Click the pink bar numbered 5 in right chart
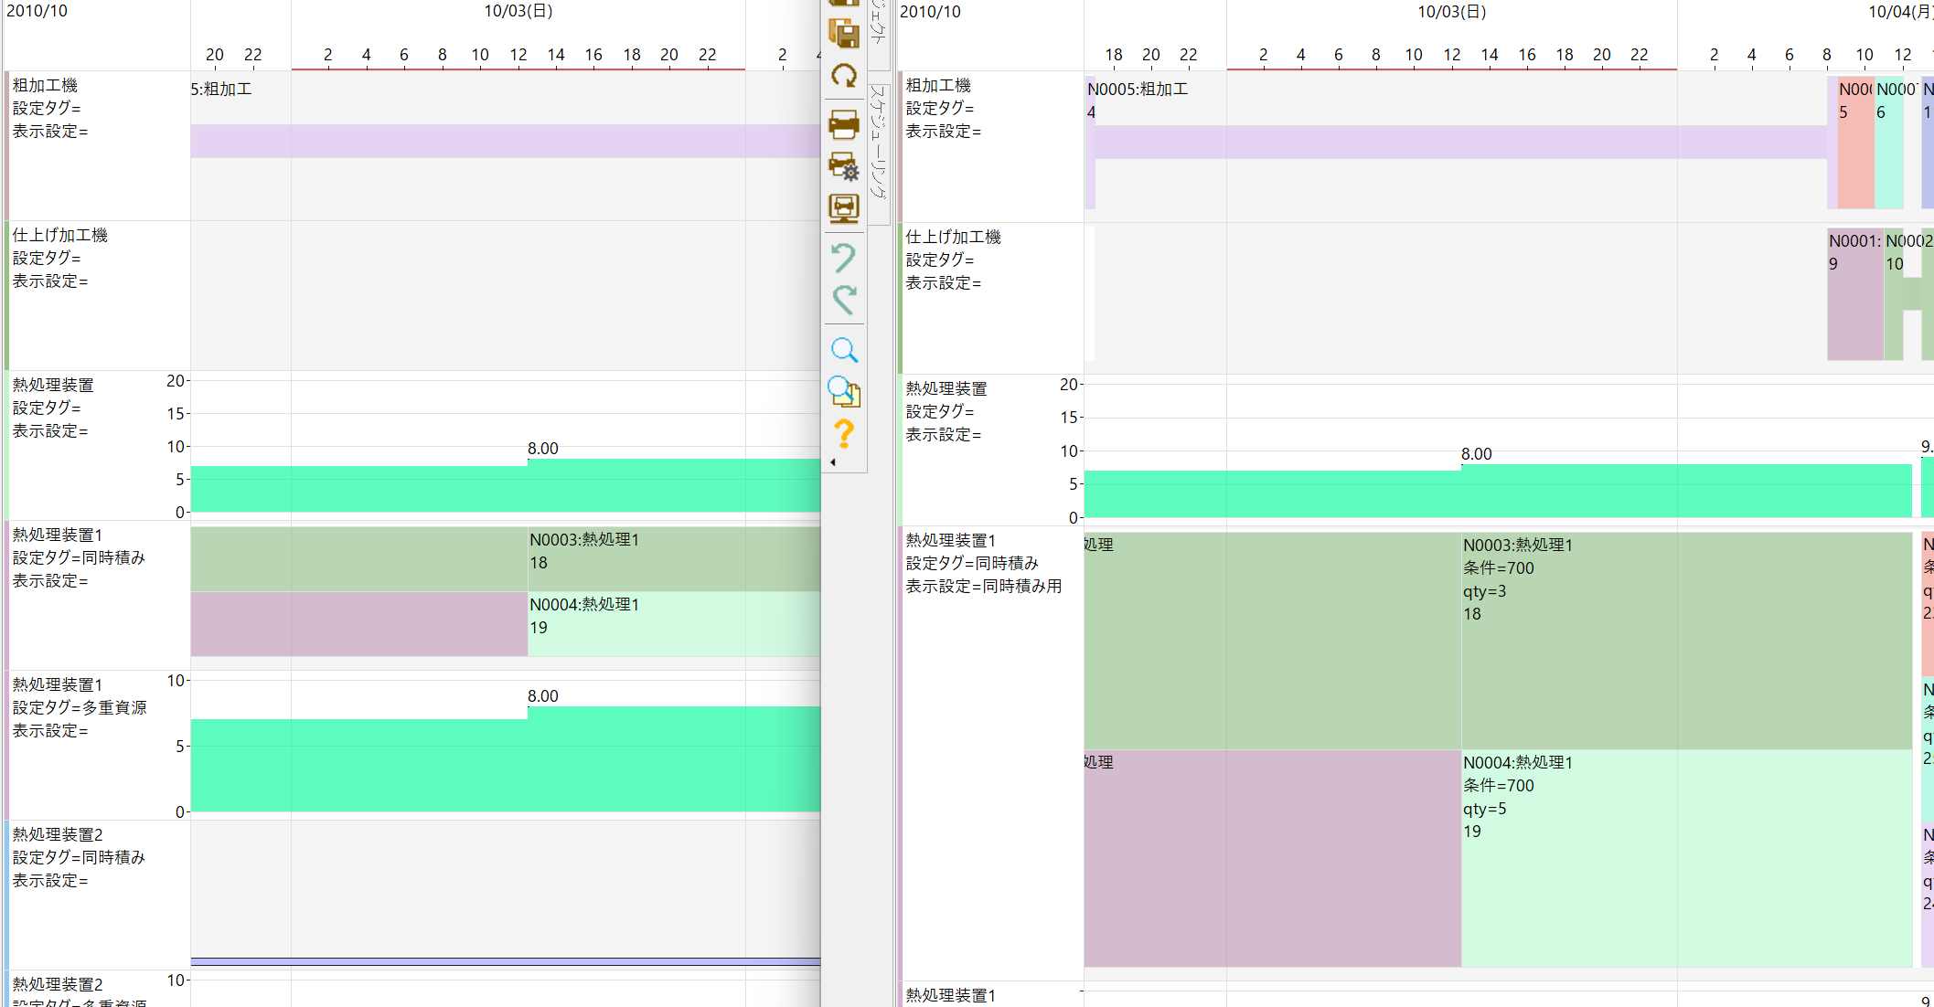 [x=1855, y=143]
